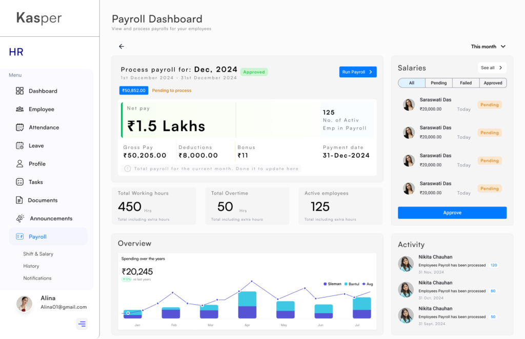Image resolution: width=525 pixels, height=339 pixels.
Task: Click the April bar in the spending chart
Action: pyautogui.click(x=247, y=305)
